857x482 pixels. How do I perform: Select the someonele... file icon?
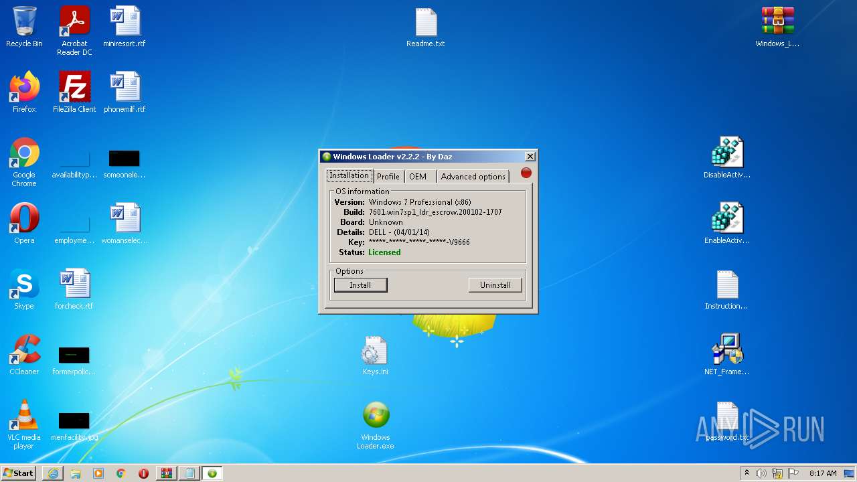click(x=125, y=164)
